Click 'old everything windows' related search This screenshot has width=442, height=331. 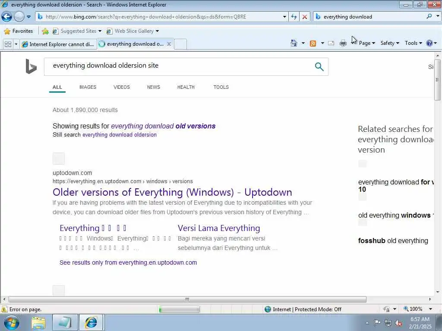(396, 215)
